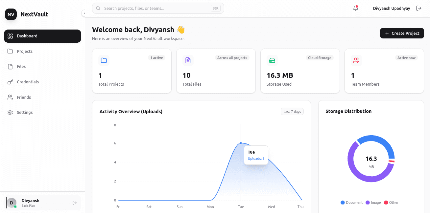Click the green drive icon on Storage Used card
Image resolution: width=430 pixels, height=213 pixels.
[x=272, y=60]
